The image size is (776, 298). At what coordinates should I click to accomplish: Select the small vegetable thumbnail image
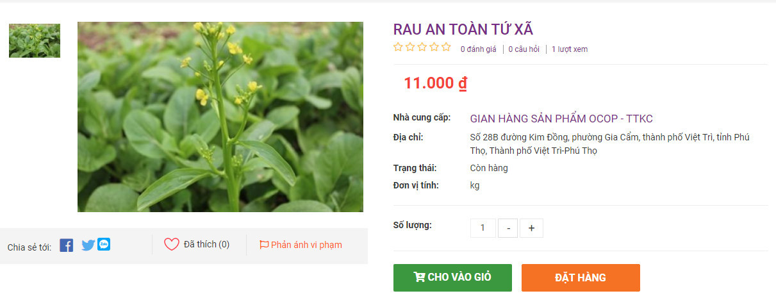click(x=35, y=41)
